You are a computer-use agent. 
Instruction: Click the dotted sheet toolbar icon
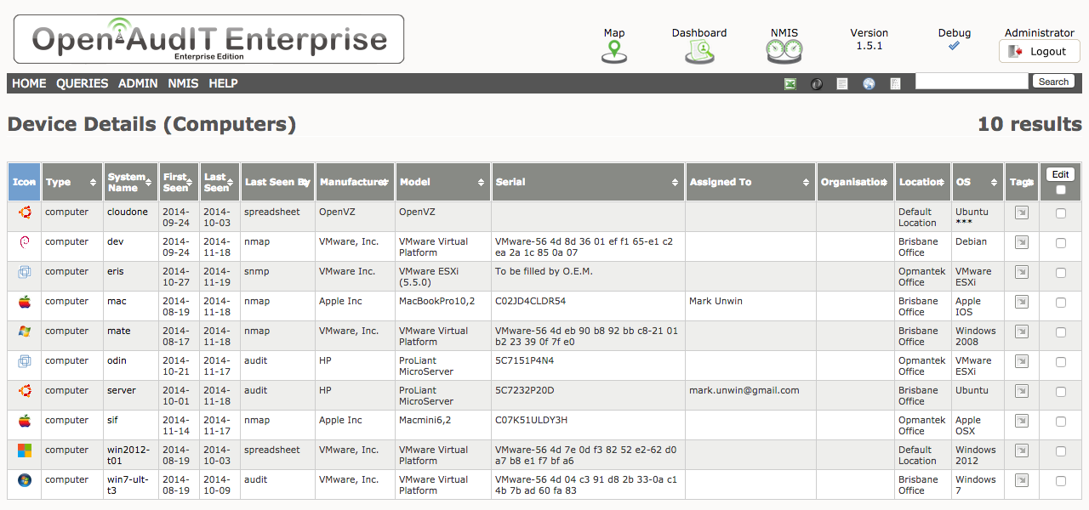click(x=895, y=83)
